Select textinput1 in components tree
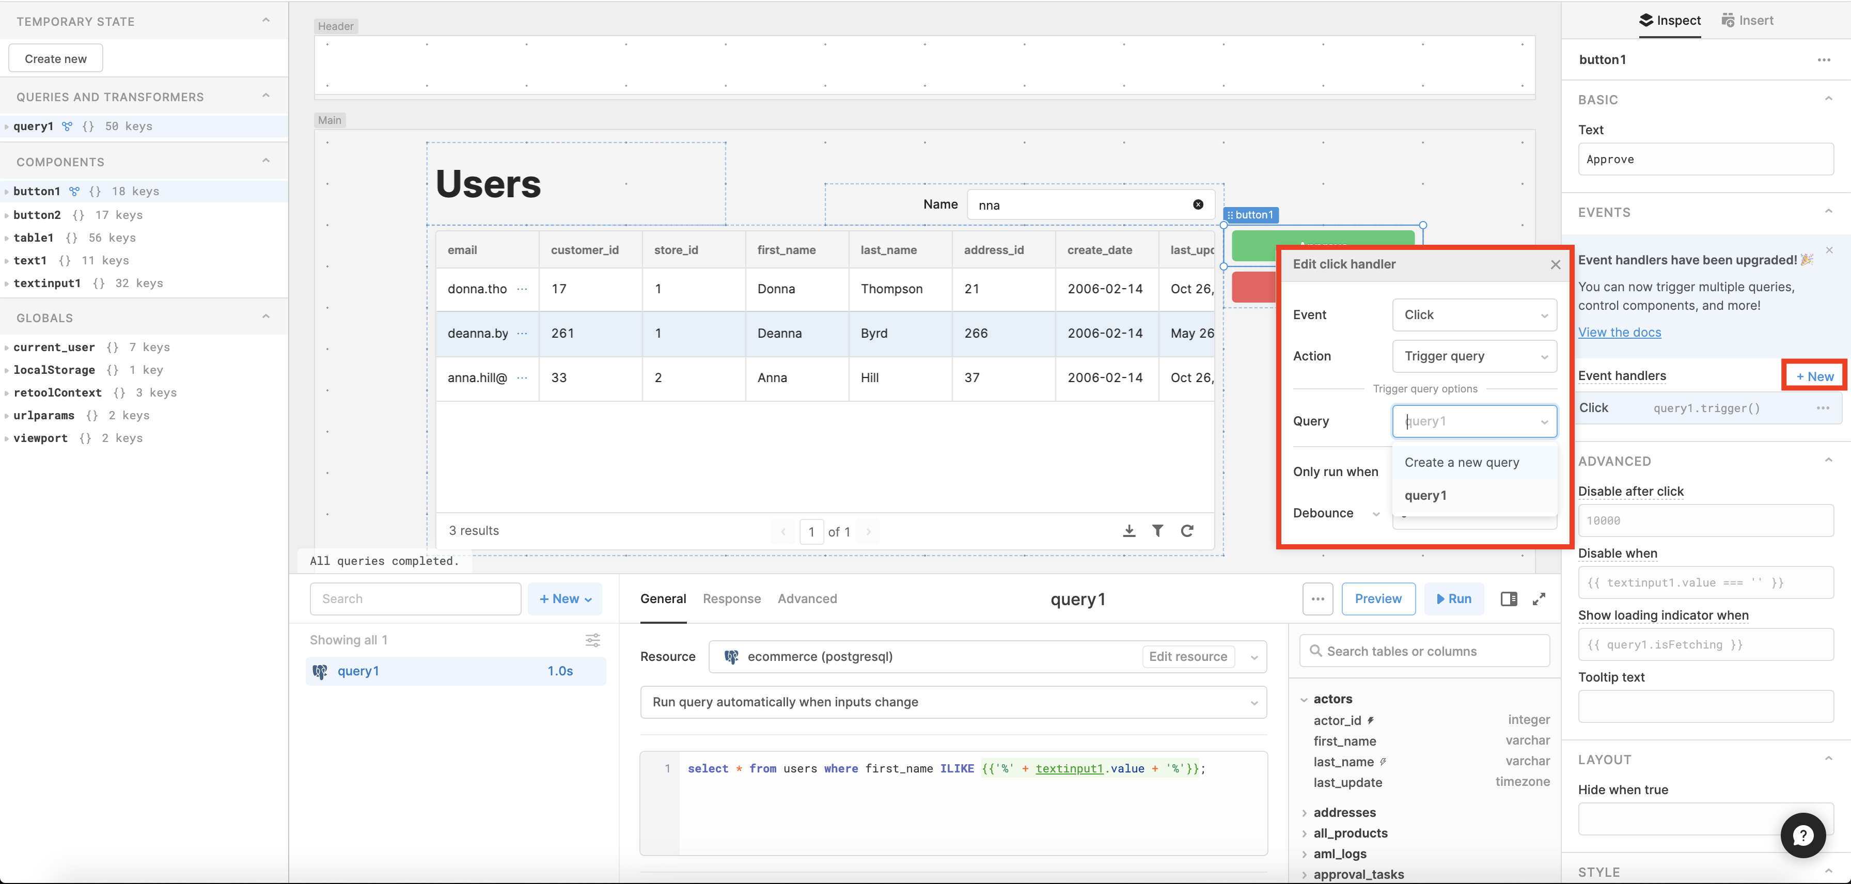This screenshot has width=1851, height=884. click(46, 283)
